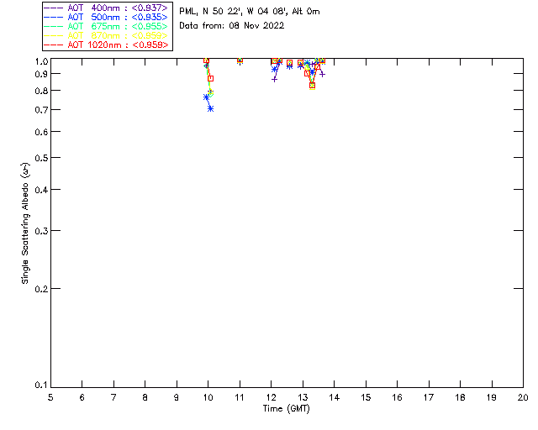
Task: Click the AOT 500nm legend entry
Action: click(106, 17)
